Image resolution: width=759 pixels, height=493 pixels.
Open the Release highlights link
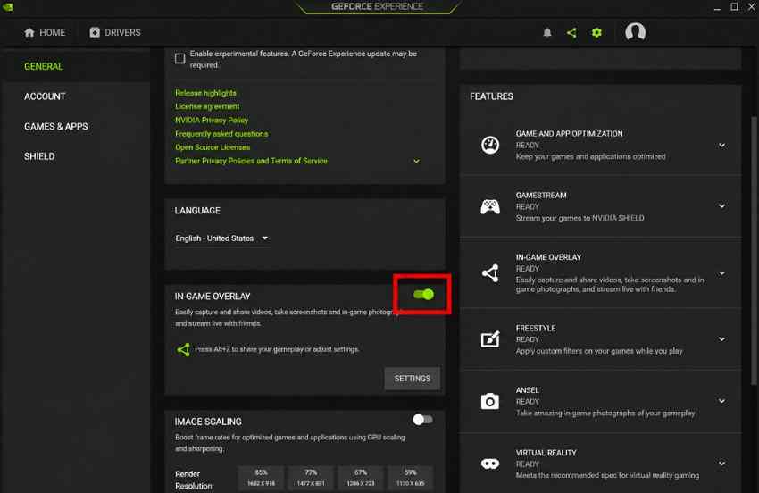click(x=205, y=93)
